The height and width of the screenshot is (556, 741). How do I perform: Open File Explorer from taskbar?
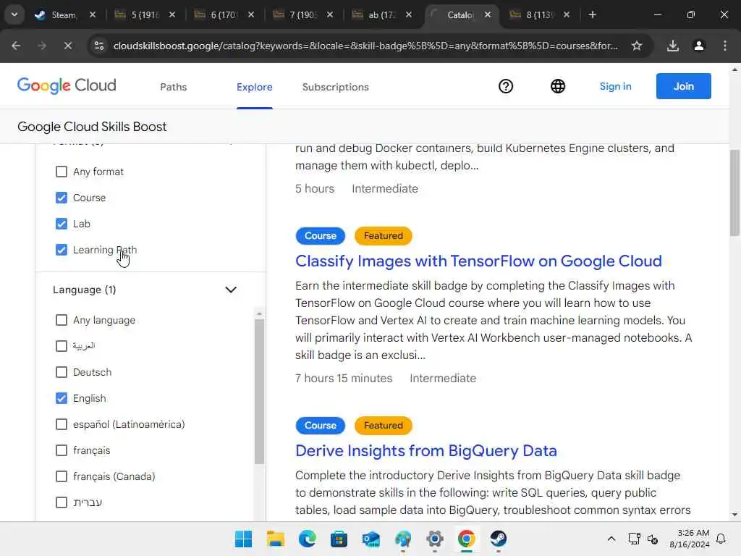pyautogui.click(x=275, y=539)
